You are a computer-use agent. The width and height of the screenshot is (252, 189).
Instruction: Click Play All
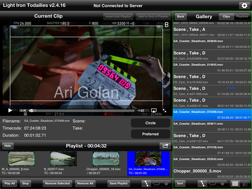pyautogui.click(x=10, y=183)
